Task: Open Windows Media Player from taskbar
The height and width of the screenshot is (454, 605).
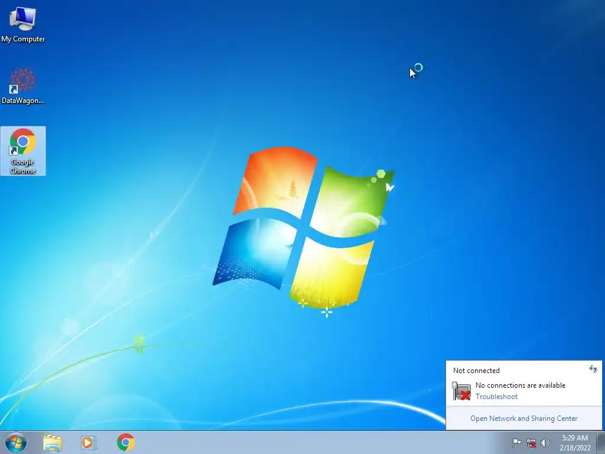Action: coord(89,443)
